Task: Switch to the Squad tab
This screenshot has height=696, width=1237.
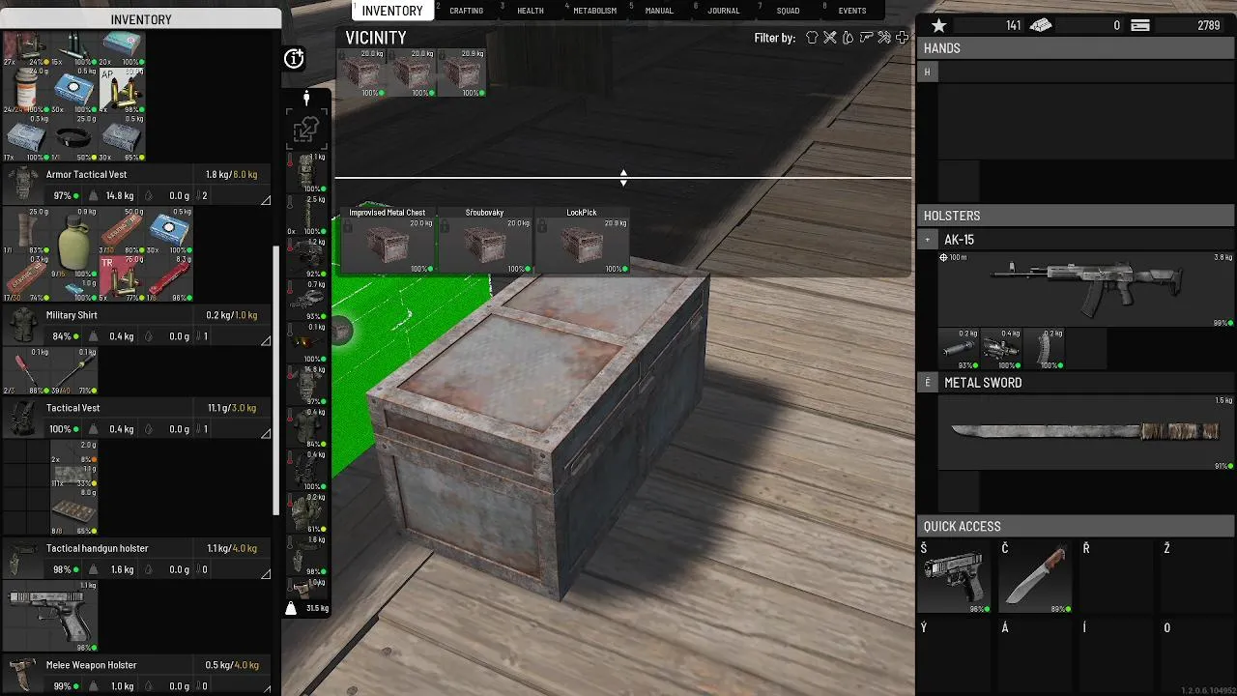Action: click(x=788, y=11)
